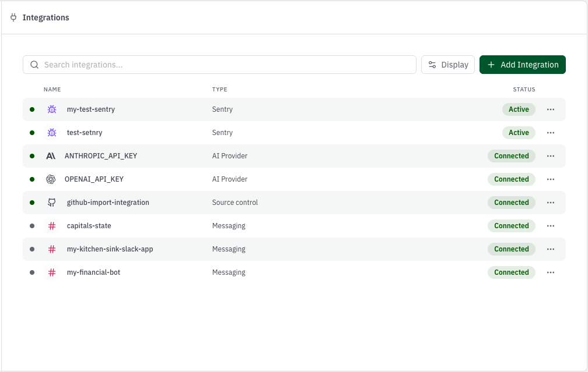Open more options for ANTHROPIC_API_KEY
The width and height of the screenshot is (588, 372).
point(551,156)
